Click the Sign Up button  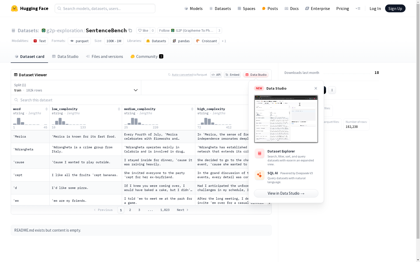coord(395,8)
